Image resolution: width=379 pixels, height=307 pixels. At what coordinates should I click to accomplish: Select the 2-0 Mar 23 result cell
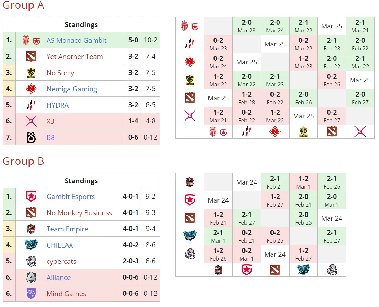[247, 26]
